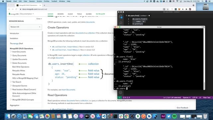Expand Update Documents in sidebar
This screenshot has height=120, width=213.
tap(11, 59)
